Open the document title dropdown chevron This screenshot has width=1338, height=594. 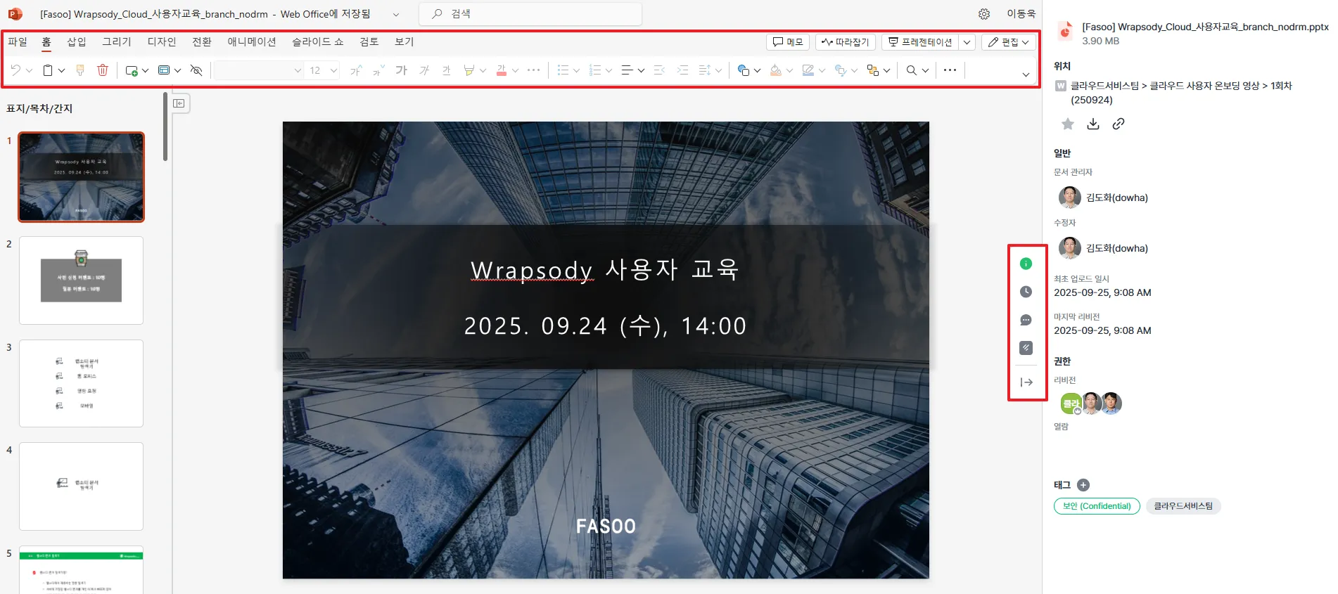(x=396, y=14)
